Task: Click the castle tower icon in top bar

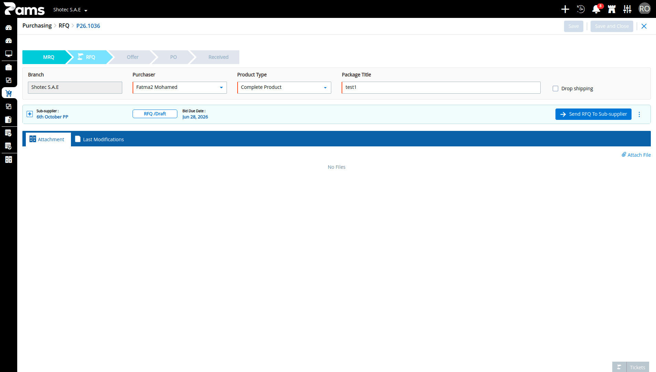Action: (x=612, y=9)
